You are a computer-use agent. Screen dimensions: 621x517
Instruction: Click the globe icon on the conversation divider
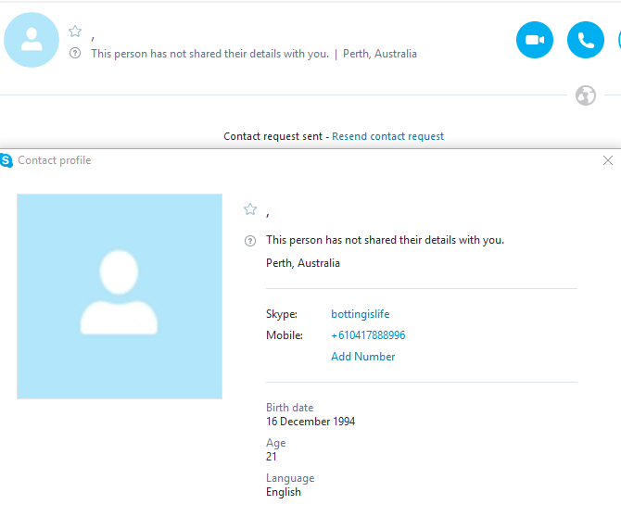click(586, 95)
